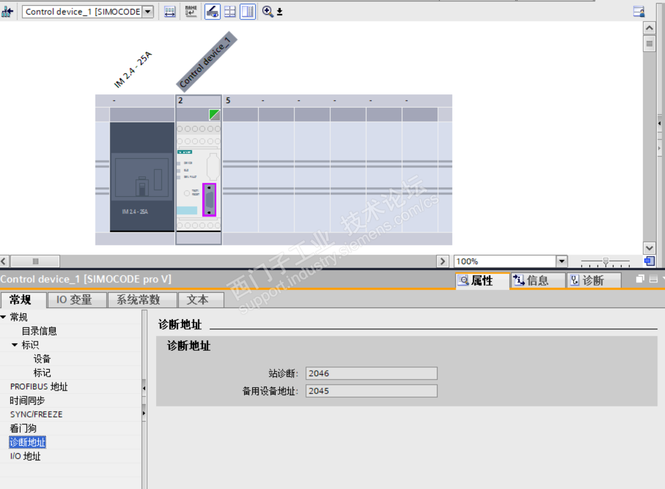Select 目录信息 in the tree
This screenshot has height=489, width=665.
39,331
